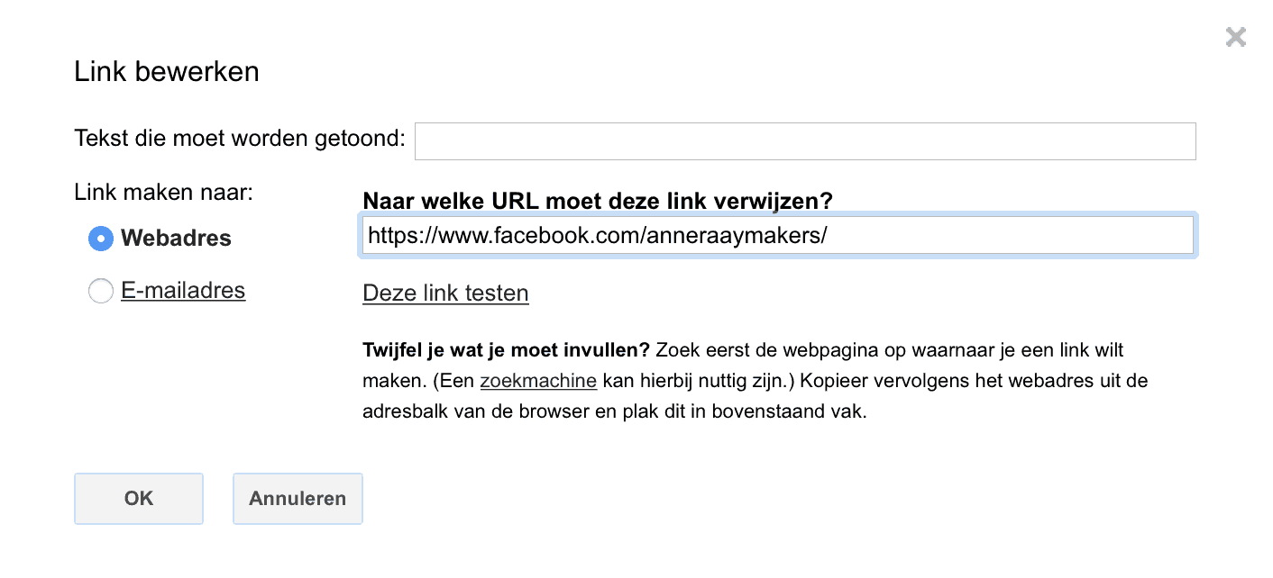The image size is (1273, 578).
Task: Click the 'Tekst die moet worden getoond:' label
Action: [x=240, y=140]
